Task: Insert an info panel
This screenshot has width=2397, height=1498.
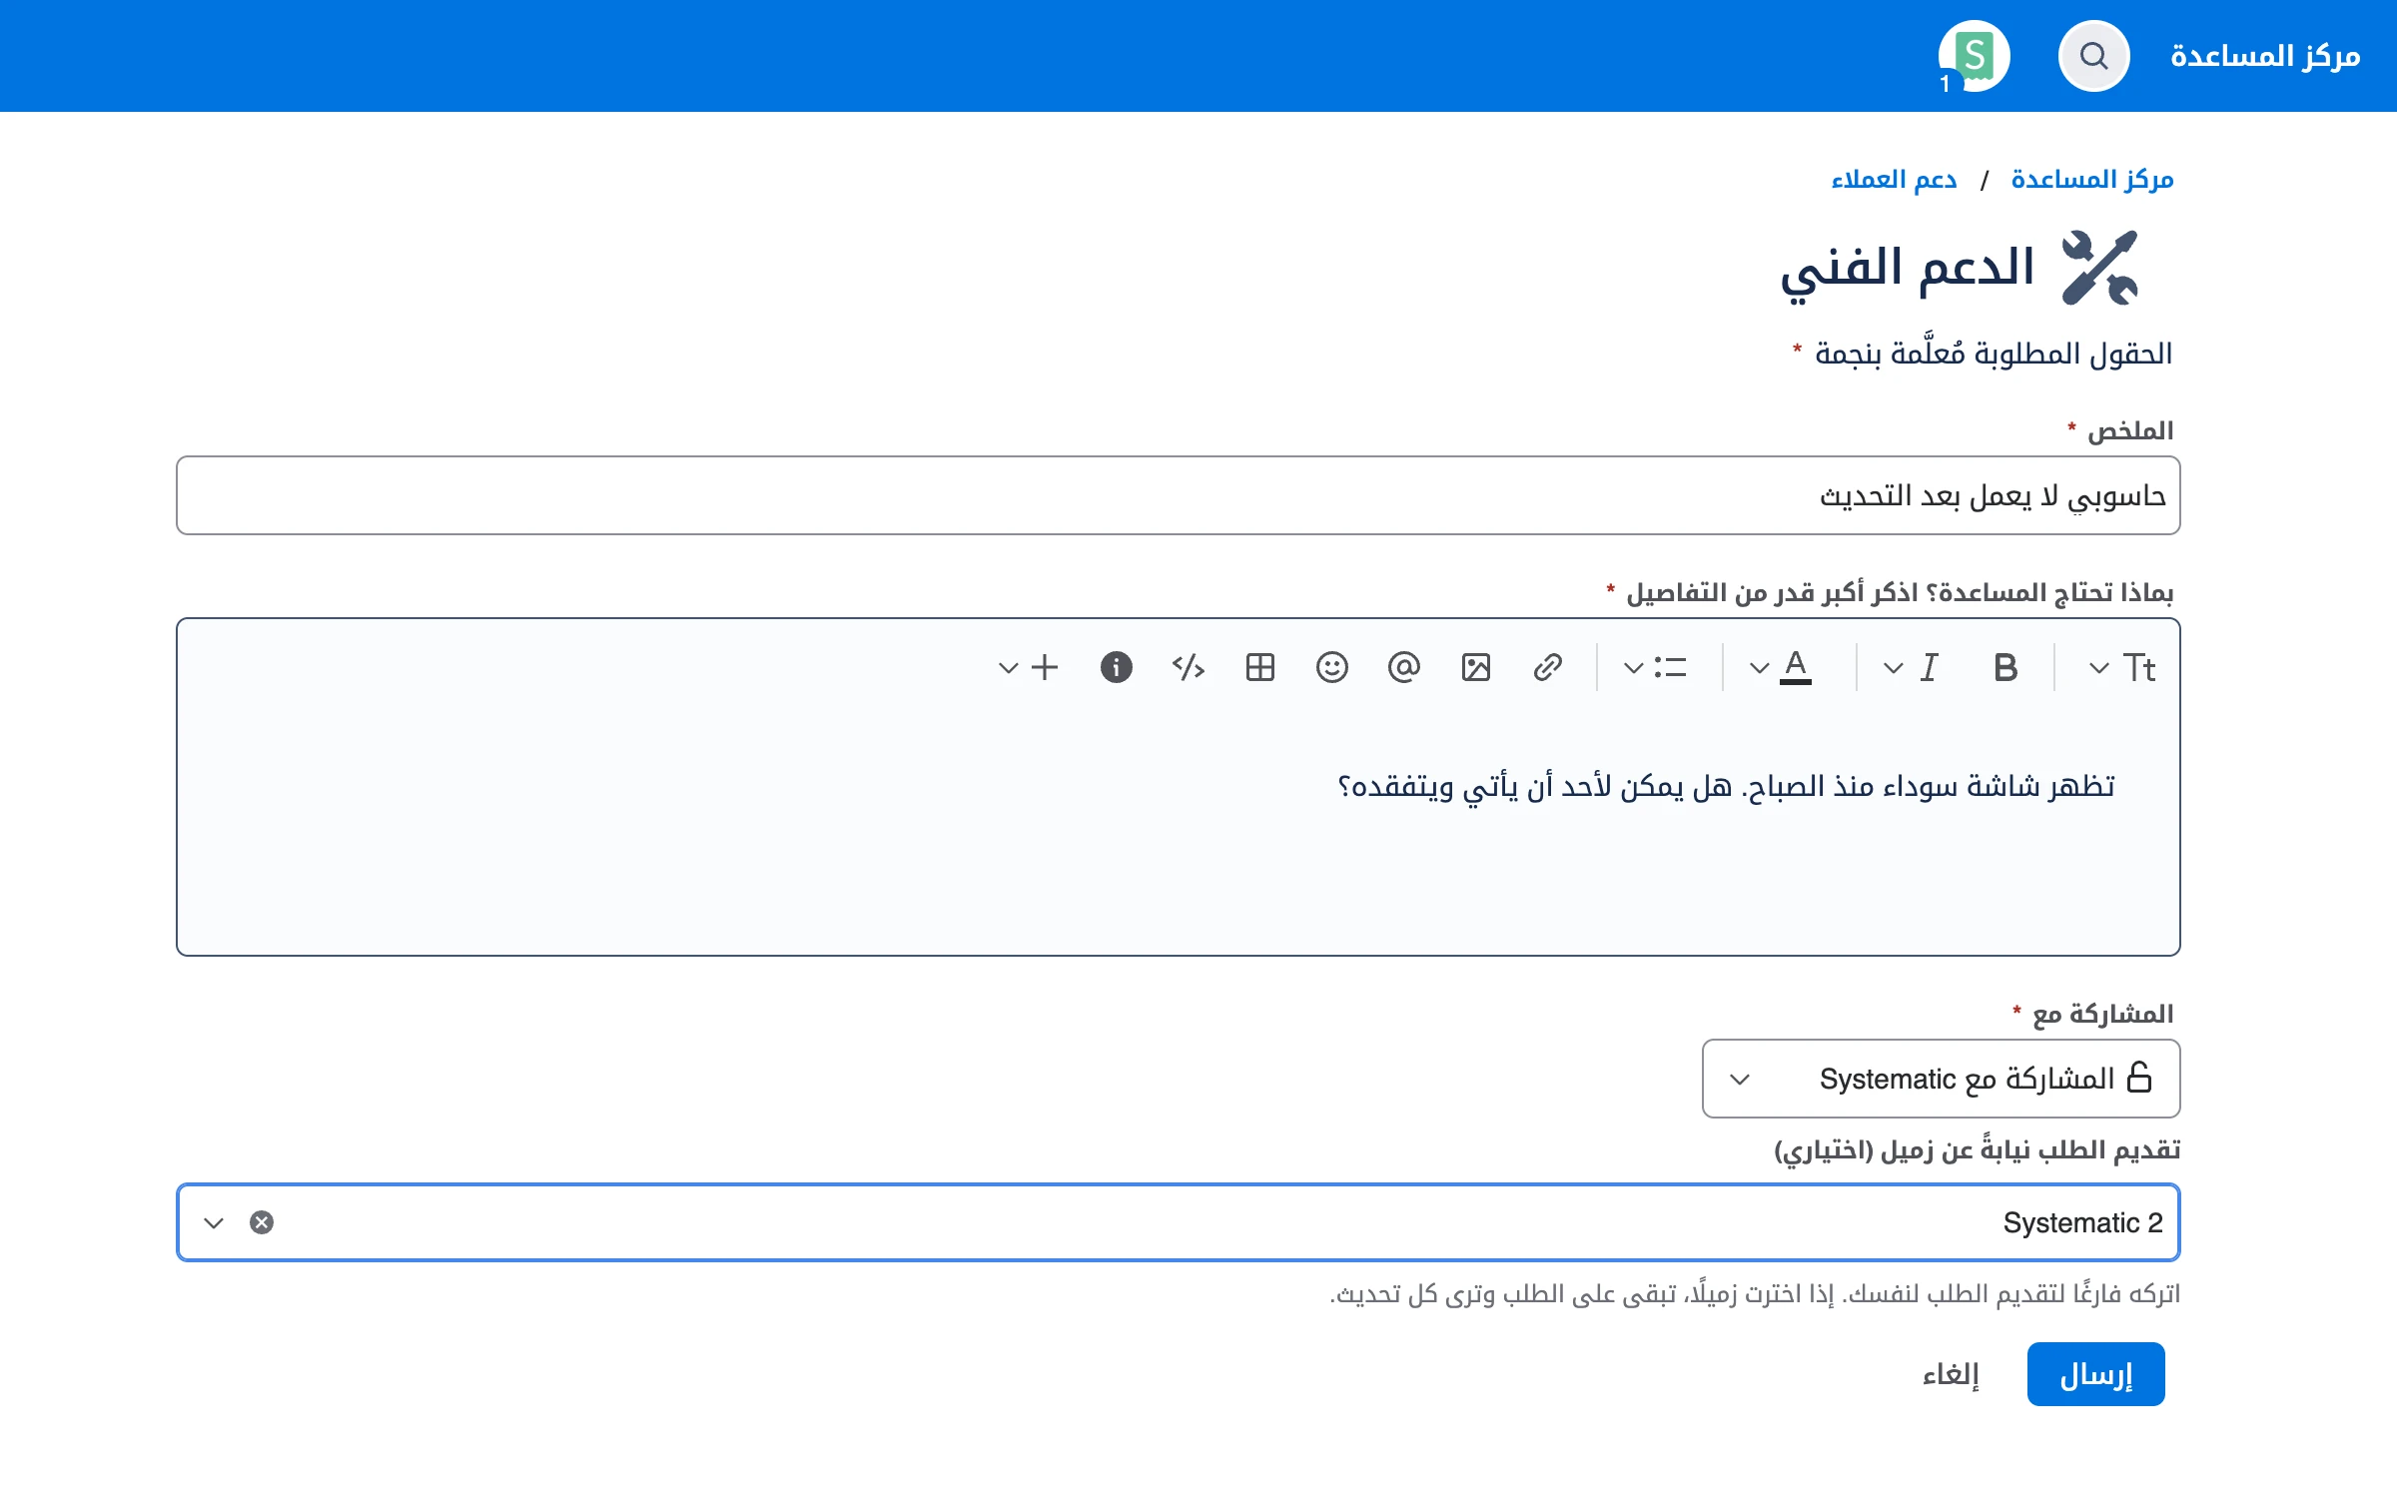Action: 1116,667
